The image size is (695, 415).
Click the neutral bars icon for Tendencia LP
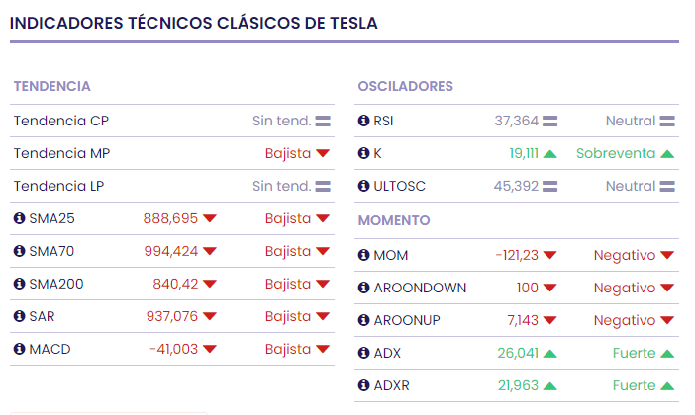coord(323,186)
